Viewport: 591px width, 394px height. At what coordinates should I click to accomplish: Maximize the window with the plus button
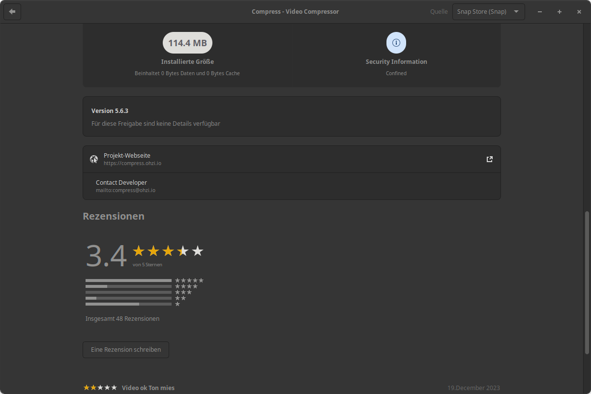pyautogui.click(x=560, y=12)
